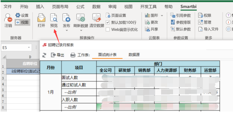Switch to the 页面布局 ribbon tab
Image resolution: width=233 pixels, height=113 pixels.
click(x=60, y=7)
